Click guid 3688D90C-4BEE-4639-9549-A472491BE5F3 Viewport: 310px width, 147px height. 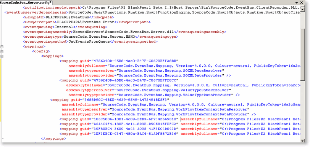[126, 100]
